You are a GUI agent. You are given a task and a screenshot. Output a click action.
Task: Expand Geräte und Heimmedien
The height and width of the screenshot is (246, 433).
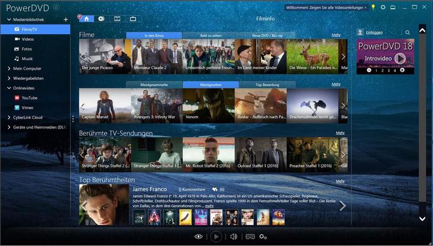click(9, 127)
